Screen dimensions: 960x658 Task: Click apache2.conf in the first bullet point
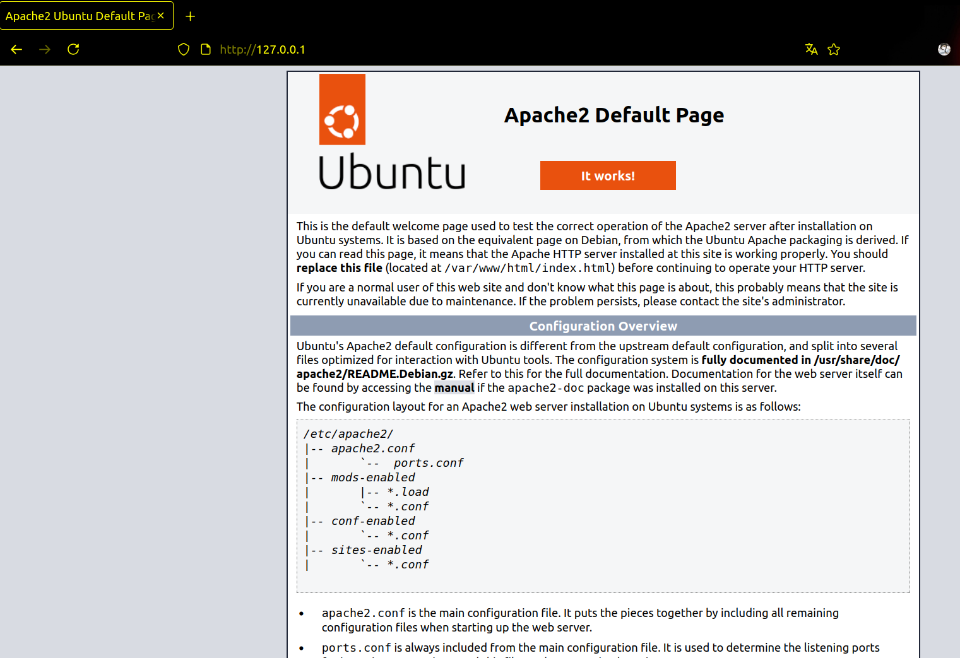click(364, 613)
